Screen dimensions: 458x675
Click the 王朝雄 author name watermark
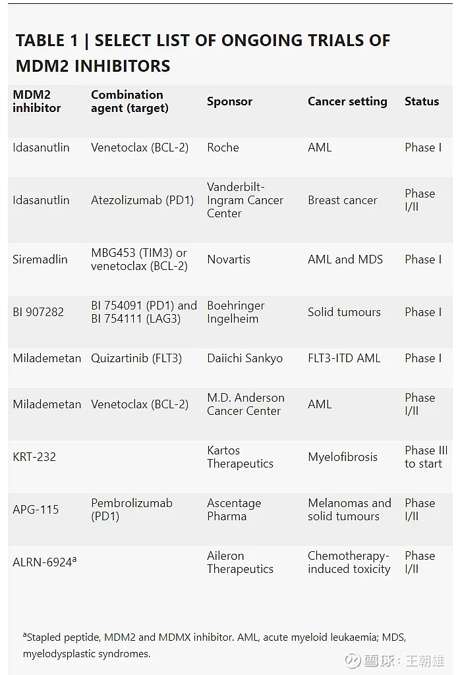click(x=424, y=660)
